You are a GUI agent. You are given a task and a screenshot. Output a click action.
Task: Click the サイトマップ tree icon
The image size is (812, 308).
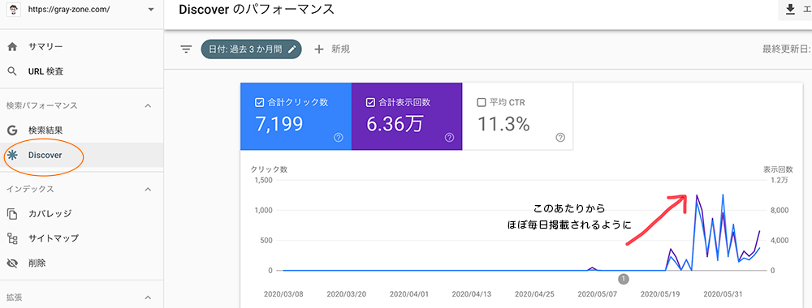point(13,238)
